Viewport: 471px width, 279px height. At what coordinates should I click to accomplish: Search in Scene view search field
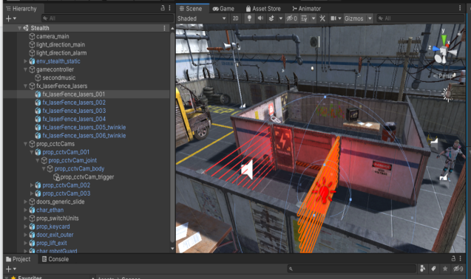(x=420, y=18)
